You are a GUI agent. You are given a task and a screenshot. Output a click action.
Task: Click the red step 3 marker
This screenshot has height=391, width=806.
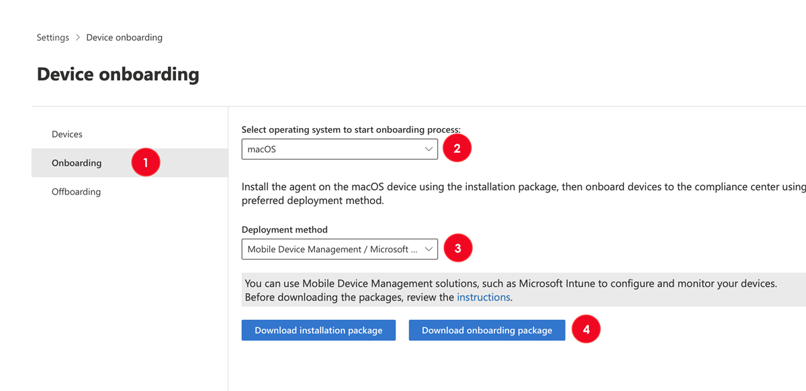click(x=458, y=249)
